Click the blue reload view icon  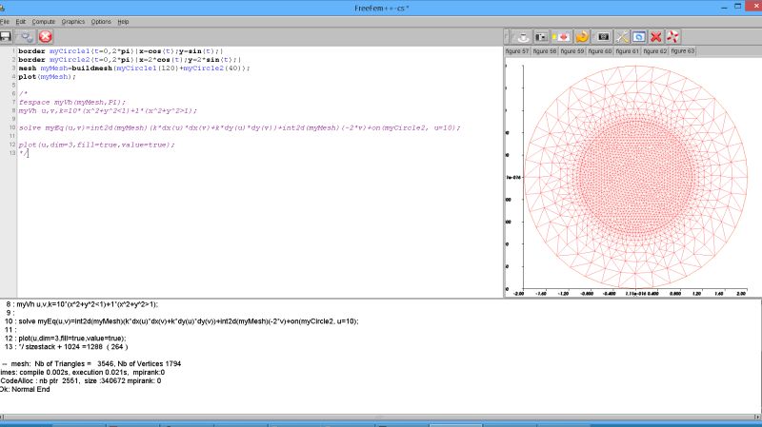pos(638,37)
